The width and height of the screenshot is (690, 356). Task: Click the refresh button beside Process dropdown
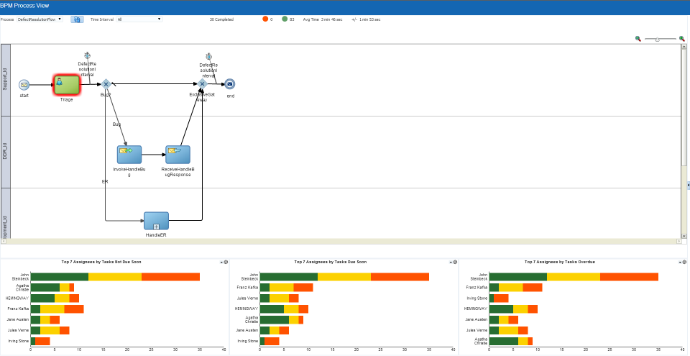point(77,19)
